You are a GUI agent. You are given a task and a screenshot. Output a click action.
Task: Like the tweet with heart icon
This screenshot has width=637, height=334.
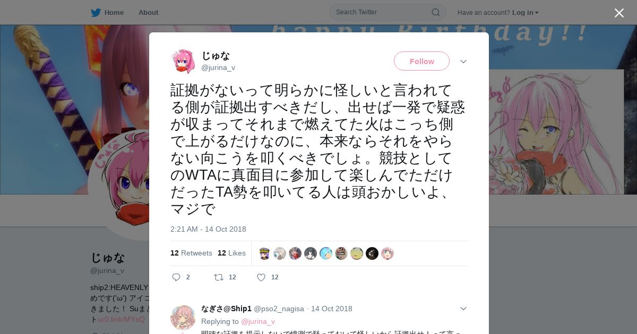261,277
